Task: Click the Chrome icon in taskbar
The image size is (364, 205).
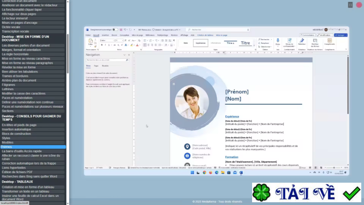Action: (x=204, y=173)
